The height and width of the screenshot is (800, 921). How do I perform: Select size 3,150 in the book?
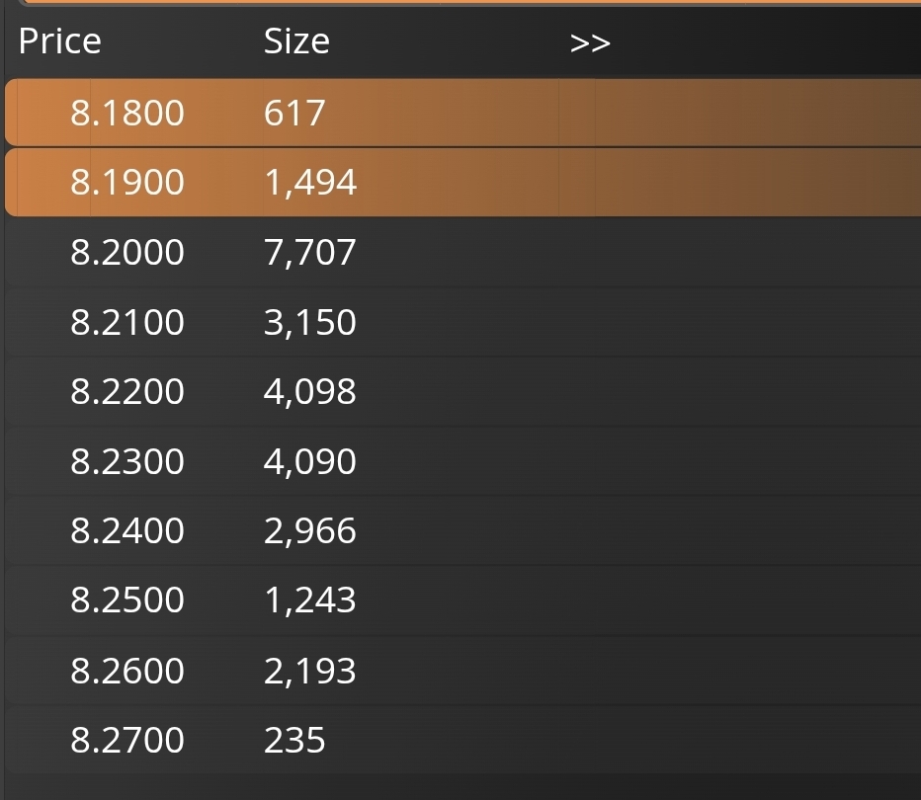[x=310, y=323]
